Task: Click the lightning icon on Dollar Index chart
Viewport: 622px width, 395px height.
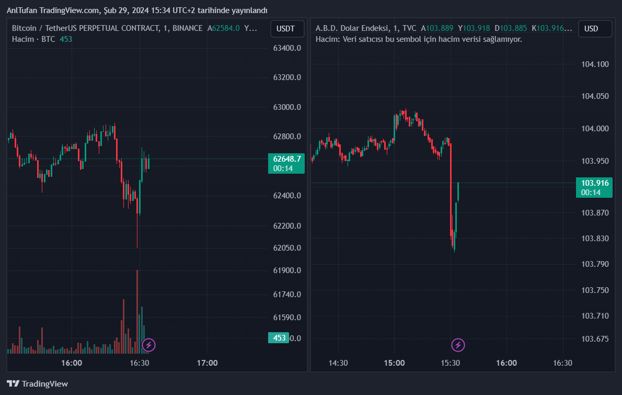Action: 458,345
